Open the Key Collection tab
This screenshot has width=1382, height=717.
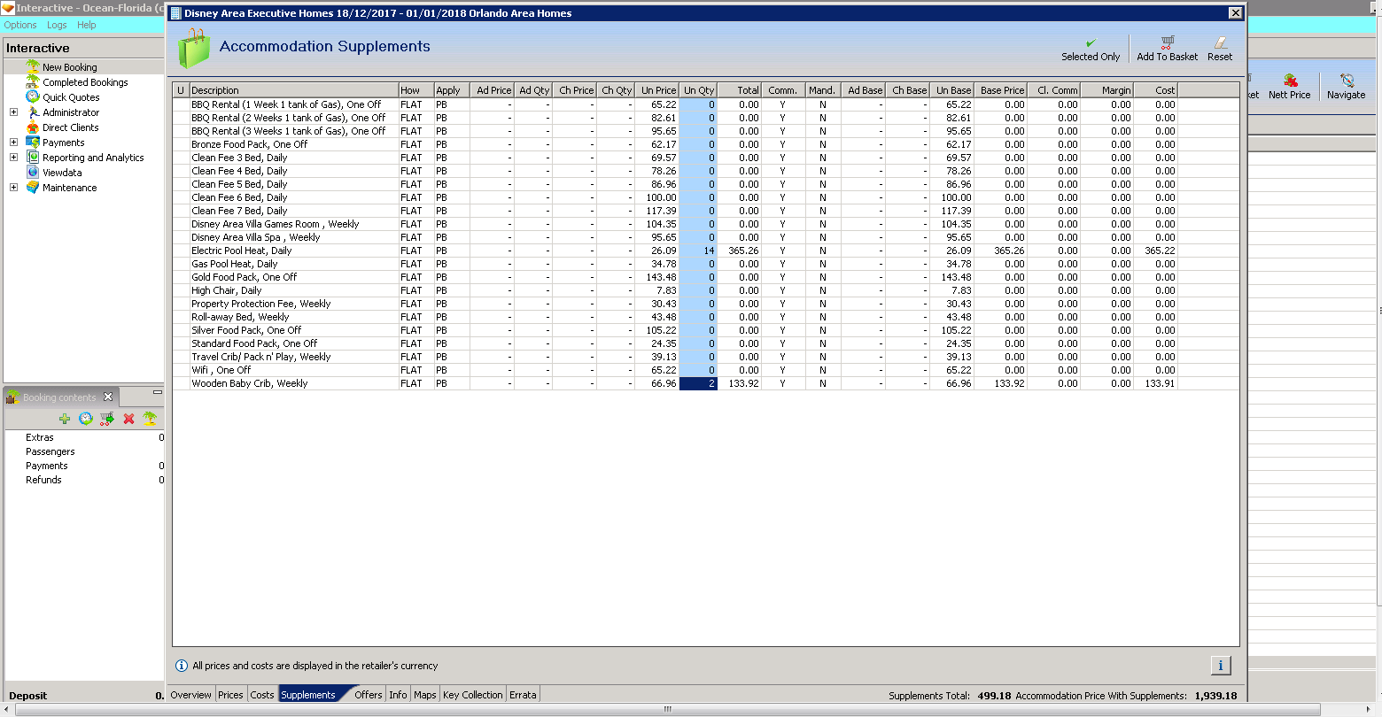pos(473,695)
